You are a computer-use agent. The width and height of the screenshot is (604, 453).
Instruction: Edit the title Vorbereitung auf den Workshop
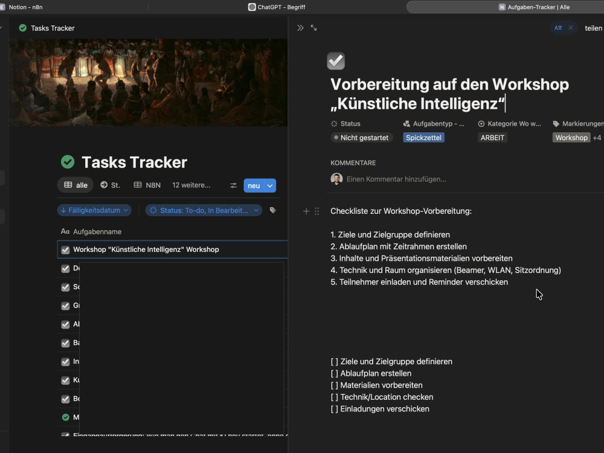[x=449, y=94]
